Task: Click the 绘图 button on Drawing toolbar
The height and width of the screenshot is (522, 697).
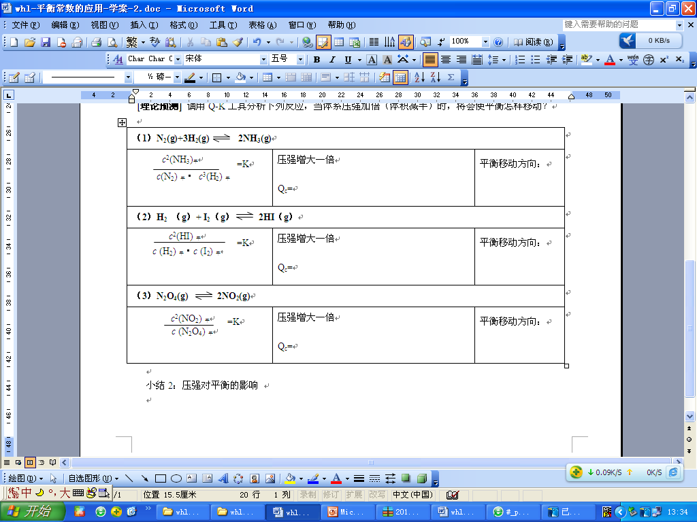Action: tap(17, 478)
